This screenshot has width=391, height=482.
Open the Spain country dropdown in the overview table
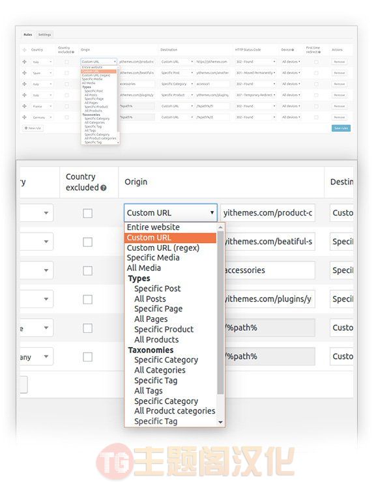coord(42,73)
